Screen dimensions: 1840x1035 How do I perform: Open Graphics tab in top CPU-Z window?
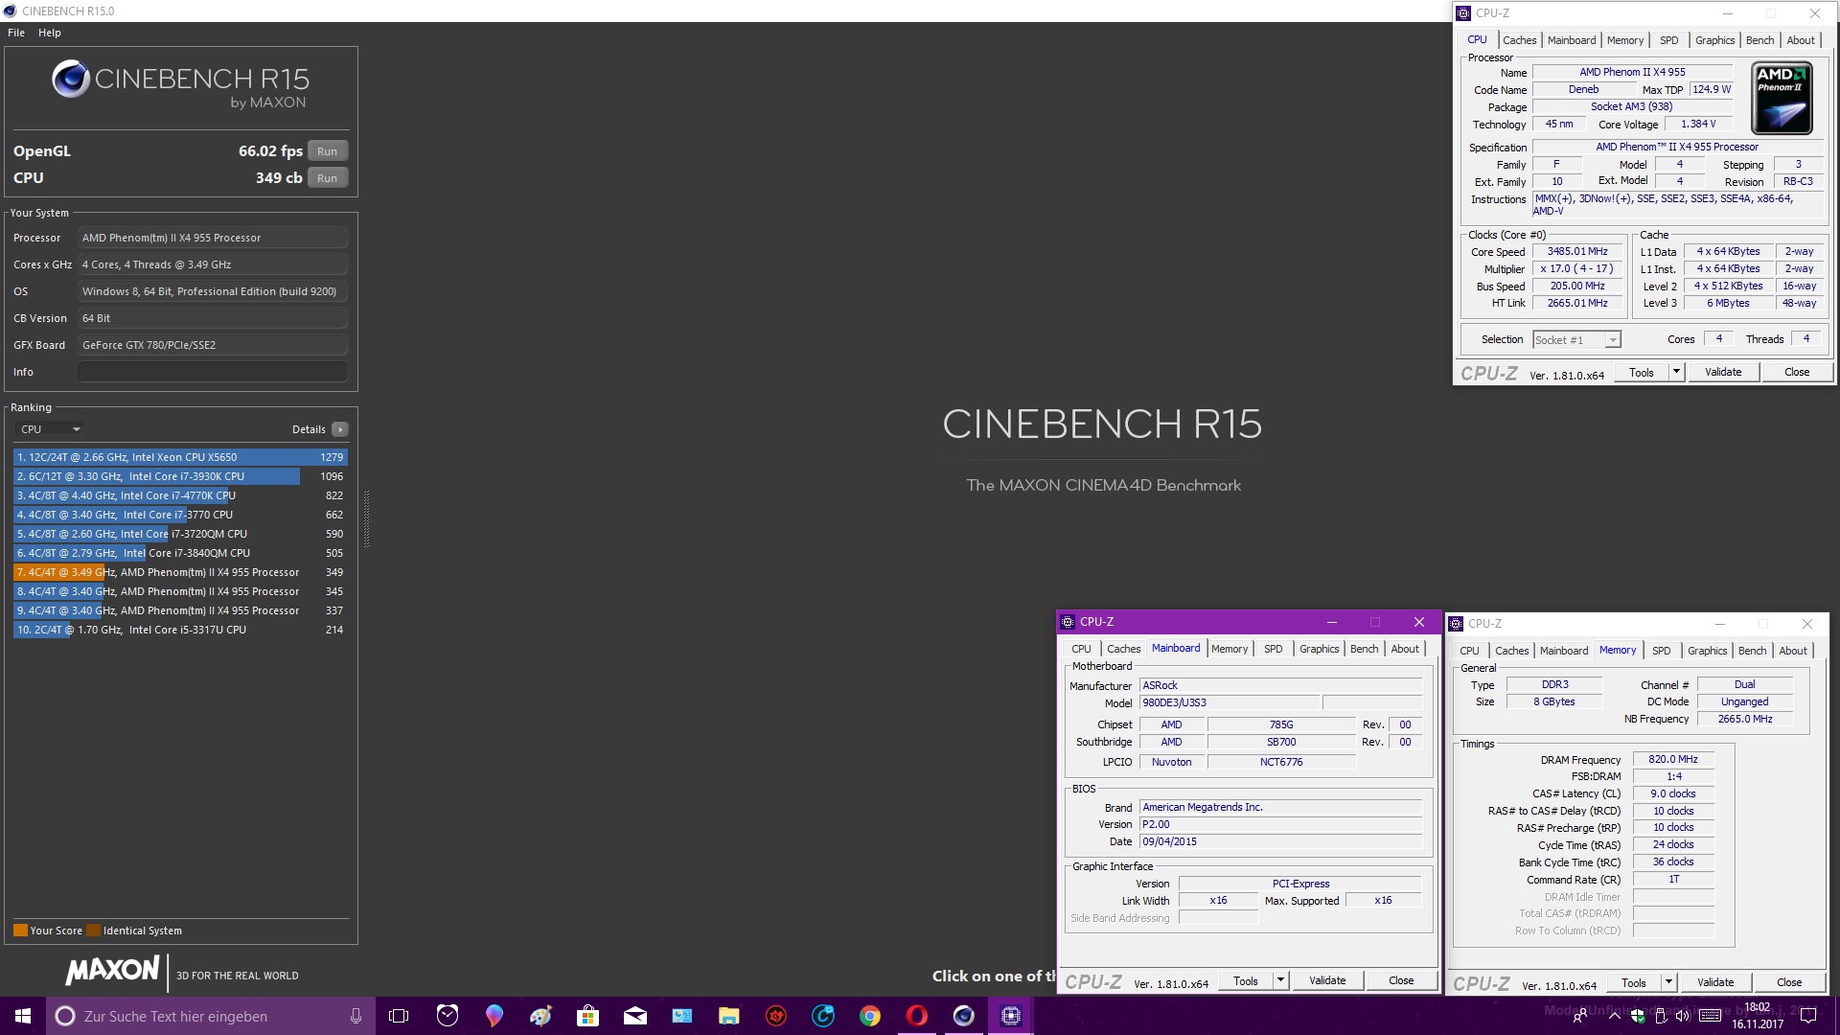coord(1714,40)
